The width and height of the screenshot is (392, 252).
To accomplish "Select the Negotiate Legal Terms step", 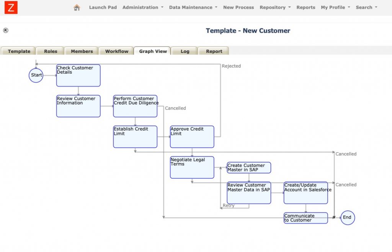I will (x=192, y=167).
